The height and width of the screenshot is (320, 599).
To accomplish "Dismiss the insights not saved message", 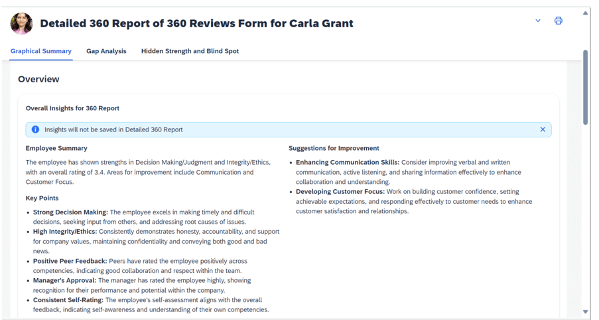I will point(543,129).
